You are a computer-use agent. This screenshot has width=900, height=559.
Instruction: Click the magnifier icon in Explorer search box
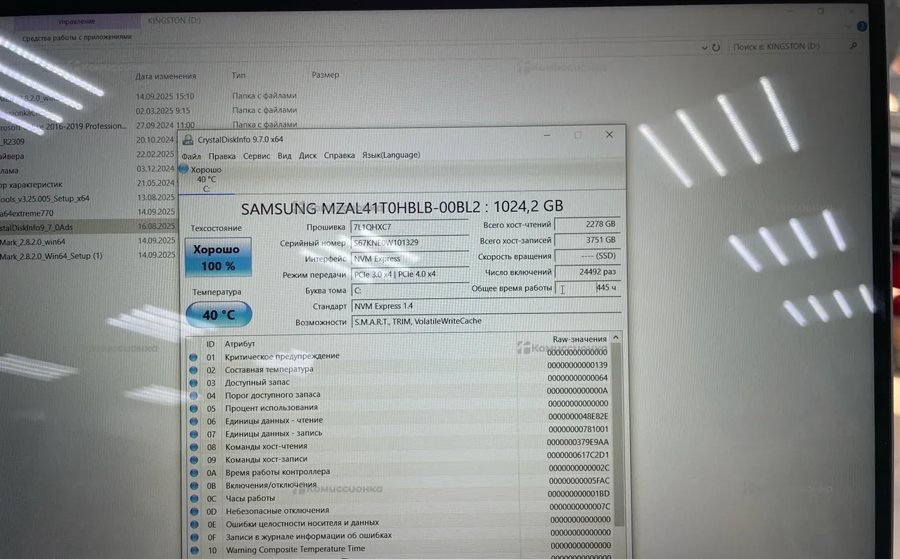coord(854,46)
